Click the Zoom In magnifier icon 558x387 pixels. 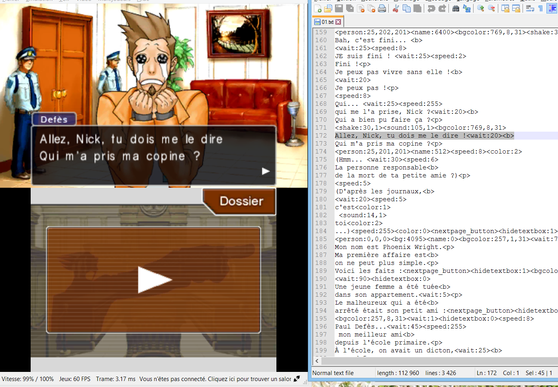pos(481,8)
